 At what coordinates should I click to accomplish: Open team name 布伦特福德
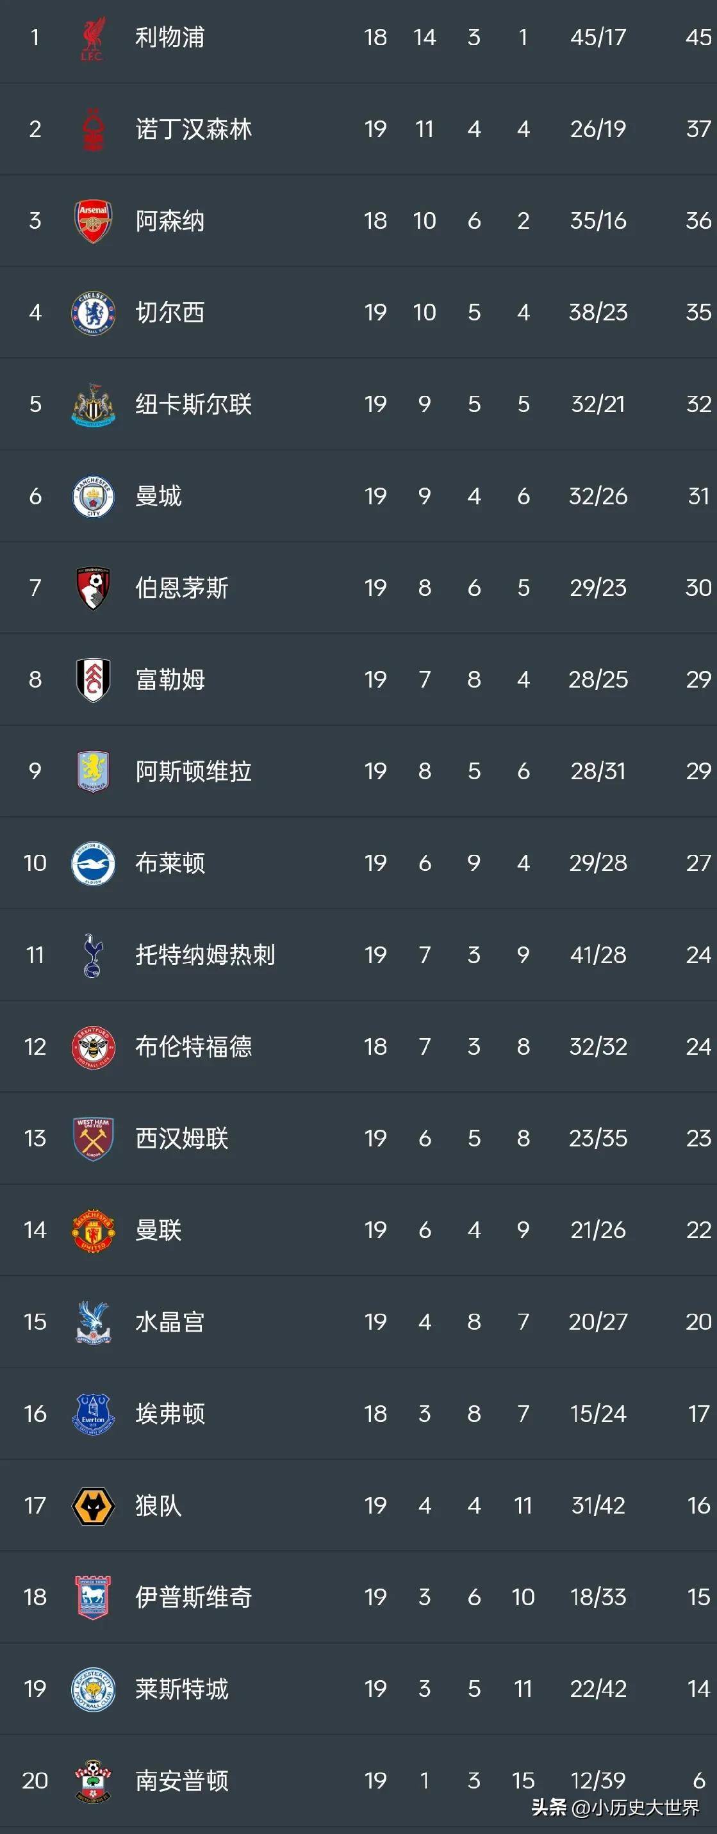click(x=194, y=1046)
